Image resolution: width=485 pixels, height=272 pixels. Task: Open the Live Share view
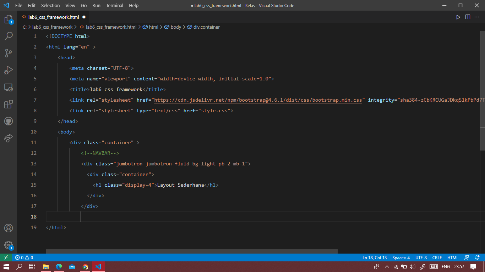click(x=9, y=138)
